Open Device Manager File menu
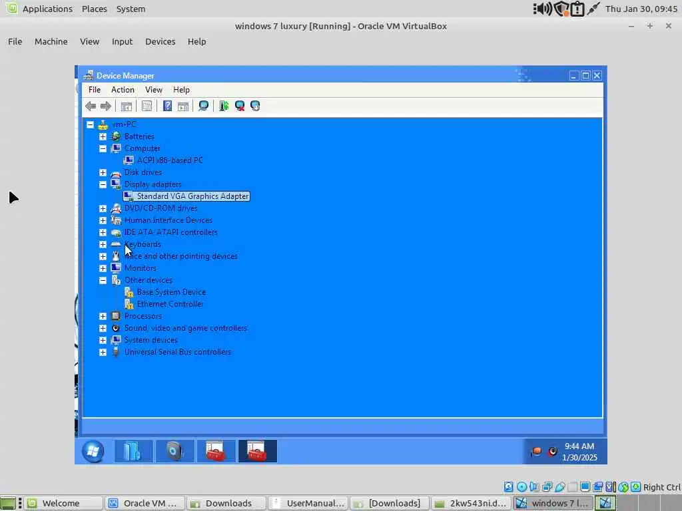This screenshot has height=511, width=682. click(95, 90)
